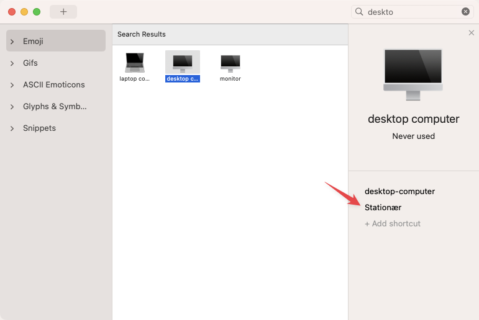Click the Search Results header bar

click(230, 34)
